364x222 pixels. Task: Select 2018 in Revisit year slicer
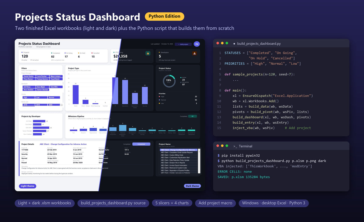tap(29, 105)
